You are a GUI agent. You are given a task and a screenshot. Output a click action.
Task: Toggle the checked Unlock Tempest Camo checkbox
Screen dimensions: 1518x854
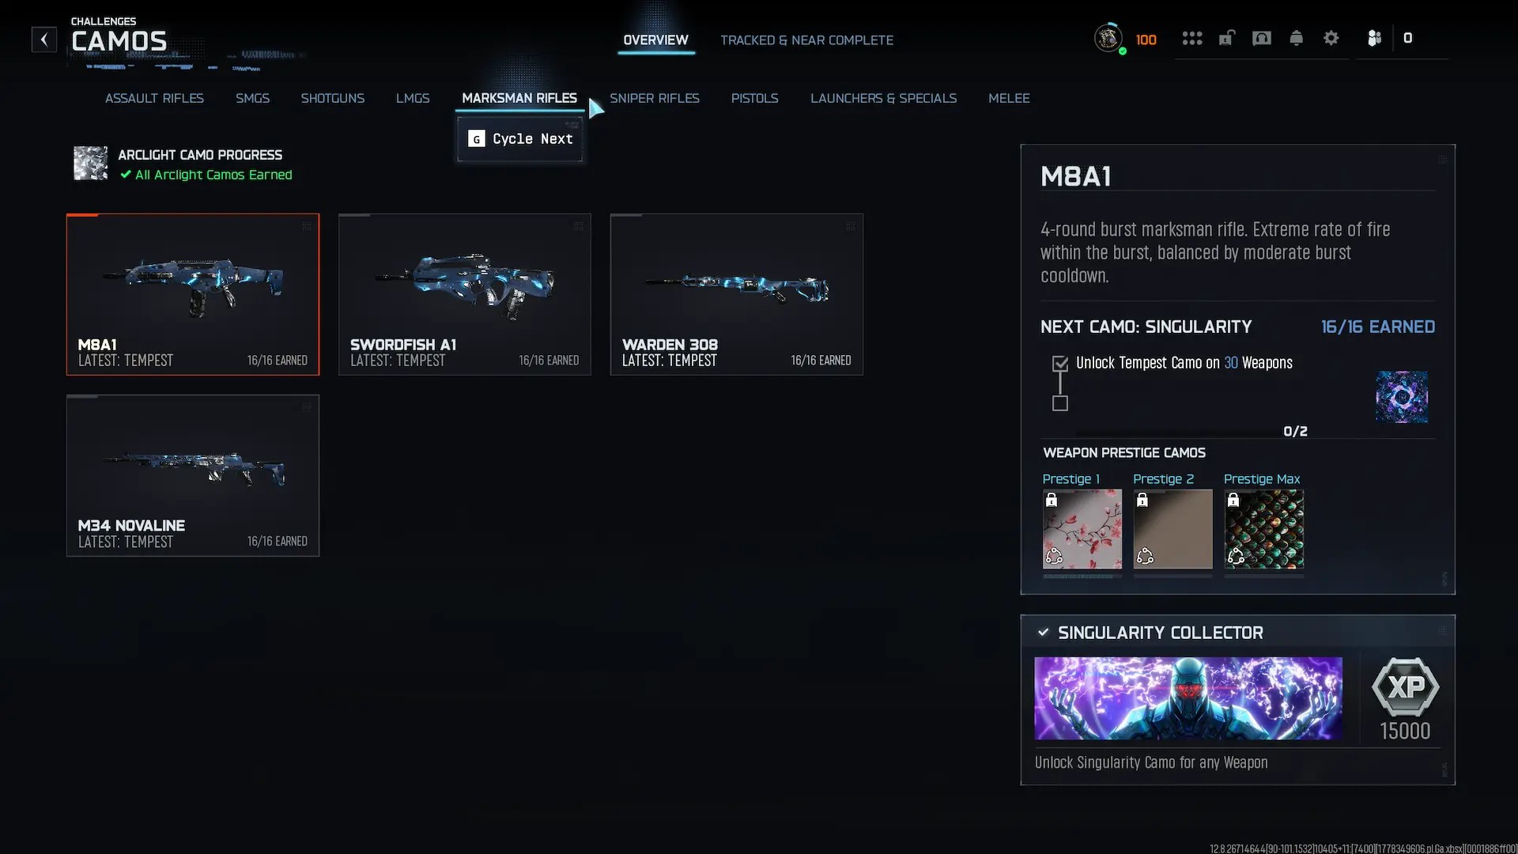pos(1060,364)
